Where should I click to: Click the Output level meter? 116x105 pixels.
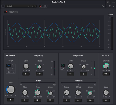click(x=112, y=33)
